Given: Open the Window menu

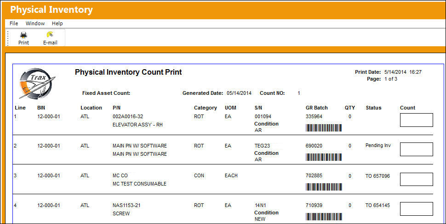Looking at the screenshot, I should tap(35, 23).
